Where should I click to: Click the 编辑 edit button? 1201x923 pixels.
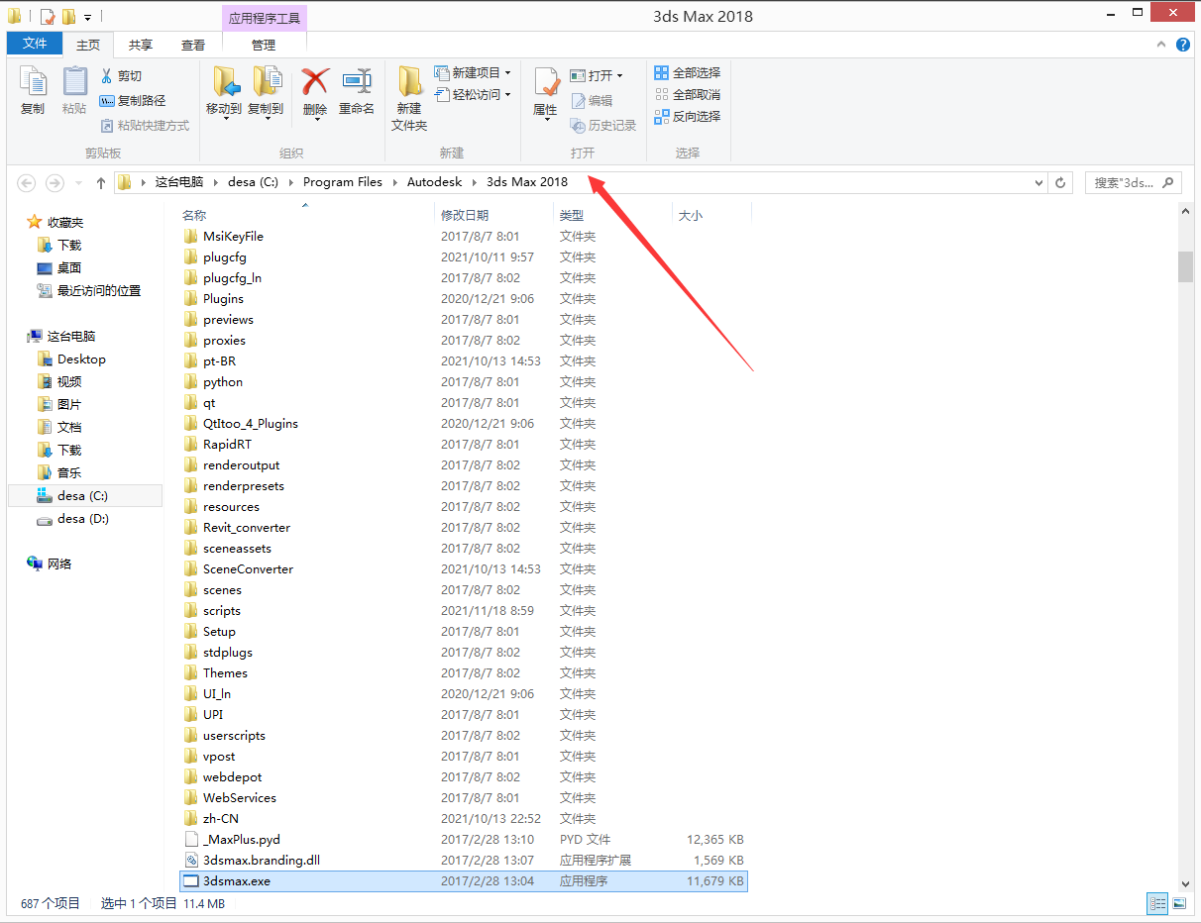pyautogui.click(x=592, y=101)
